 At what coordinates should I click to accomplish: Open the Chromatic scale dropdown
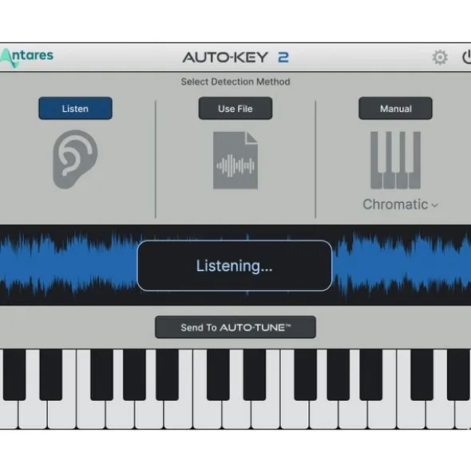(400, 204)
